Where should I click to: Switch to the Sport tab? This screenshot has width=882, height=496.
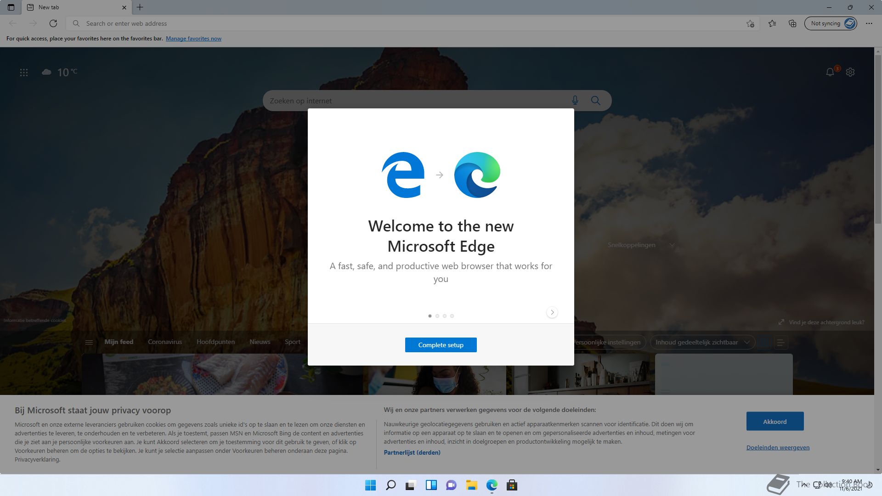pos(293,342)
